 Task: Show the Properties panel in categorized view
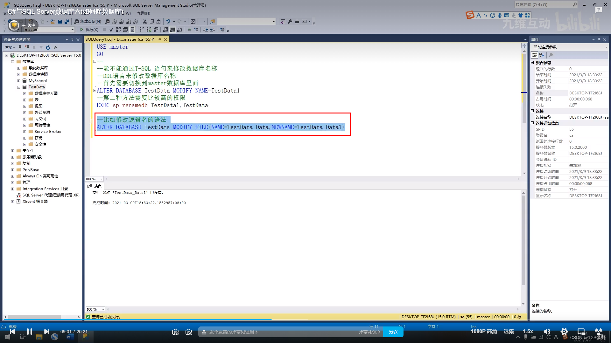click(x=534, y=55)
